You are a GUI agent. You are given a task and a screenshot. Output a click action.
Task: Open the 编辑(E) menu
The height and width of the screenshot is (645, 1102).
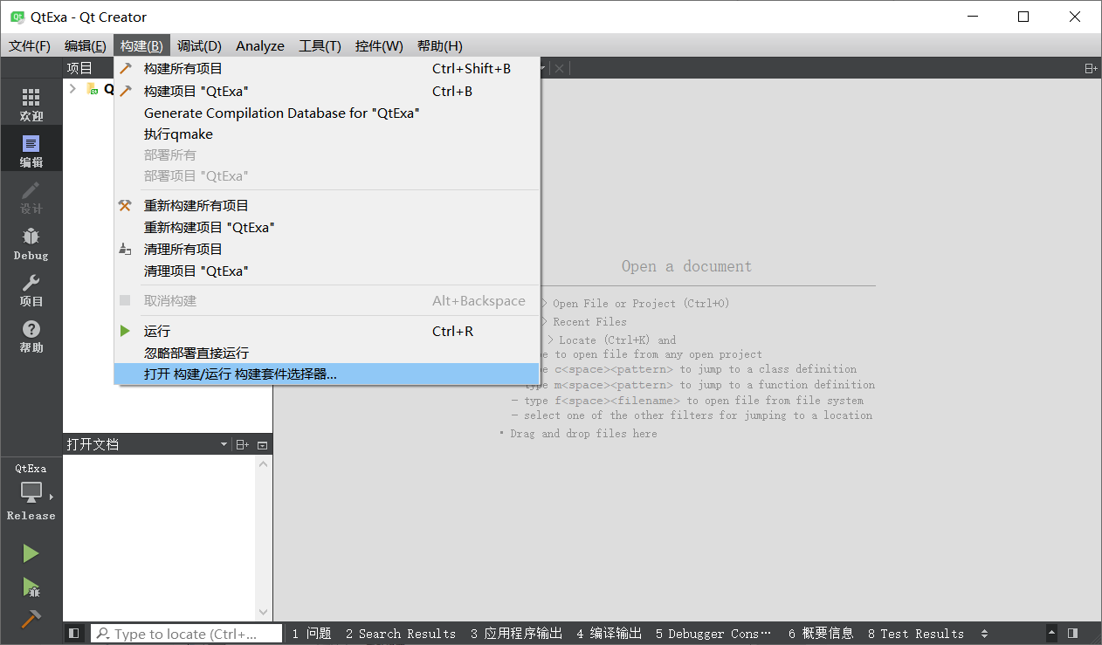(x=86, y=46)
